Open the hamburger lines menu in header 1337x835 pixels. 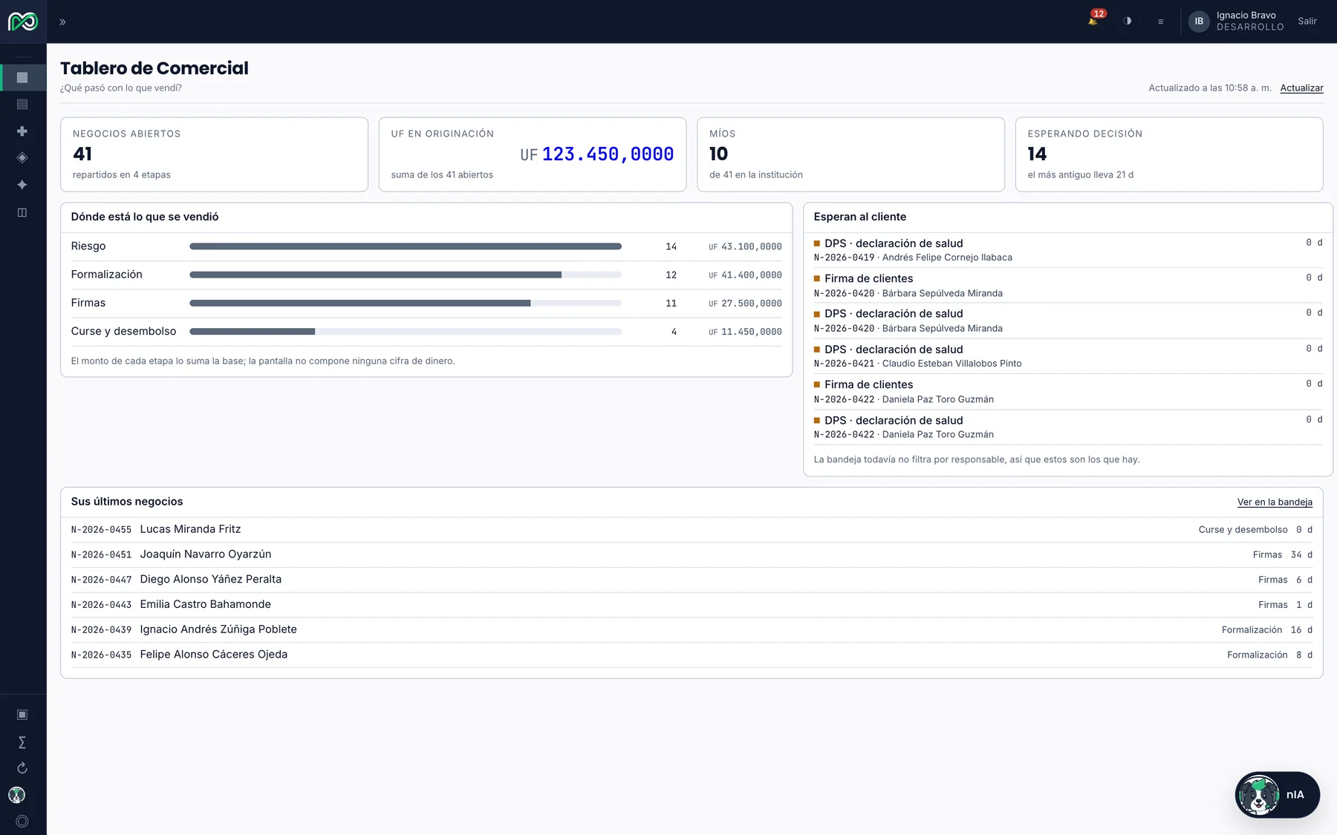[1160, 22]
